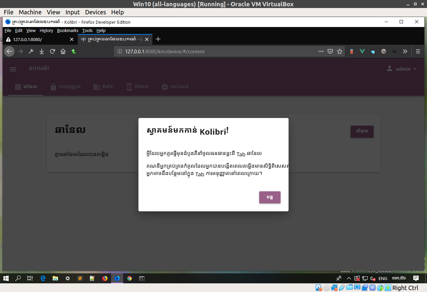Open Google Chrome from taskbar
The height and width of the screenshot is (292, 427).
coord(129,278)
